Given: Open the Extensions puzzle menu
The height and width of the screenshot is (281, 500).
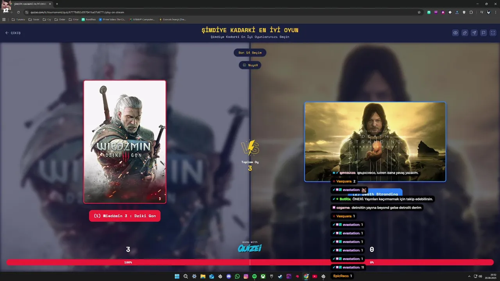Looking at the screenshot, I should tap(471, 12).
